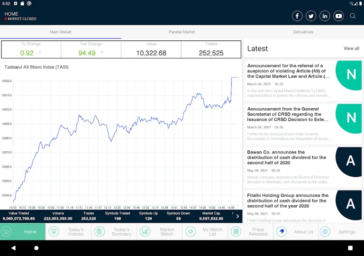This screenshot has height=256, width=364.
Task: Tap the Tadawul All Share Index title
Action: [x=36, y=67]
